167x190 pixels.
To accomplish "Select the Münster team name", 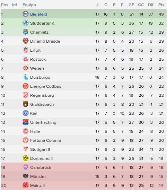I will pos(38,176).
